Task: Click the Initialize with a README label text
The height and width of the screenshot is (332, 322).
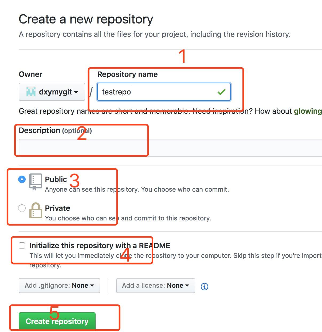Action: 100,246
